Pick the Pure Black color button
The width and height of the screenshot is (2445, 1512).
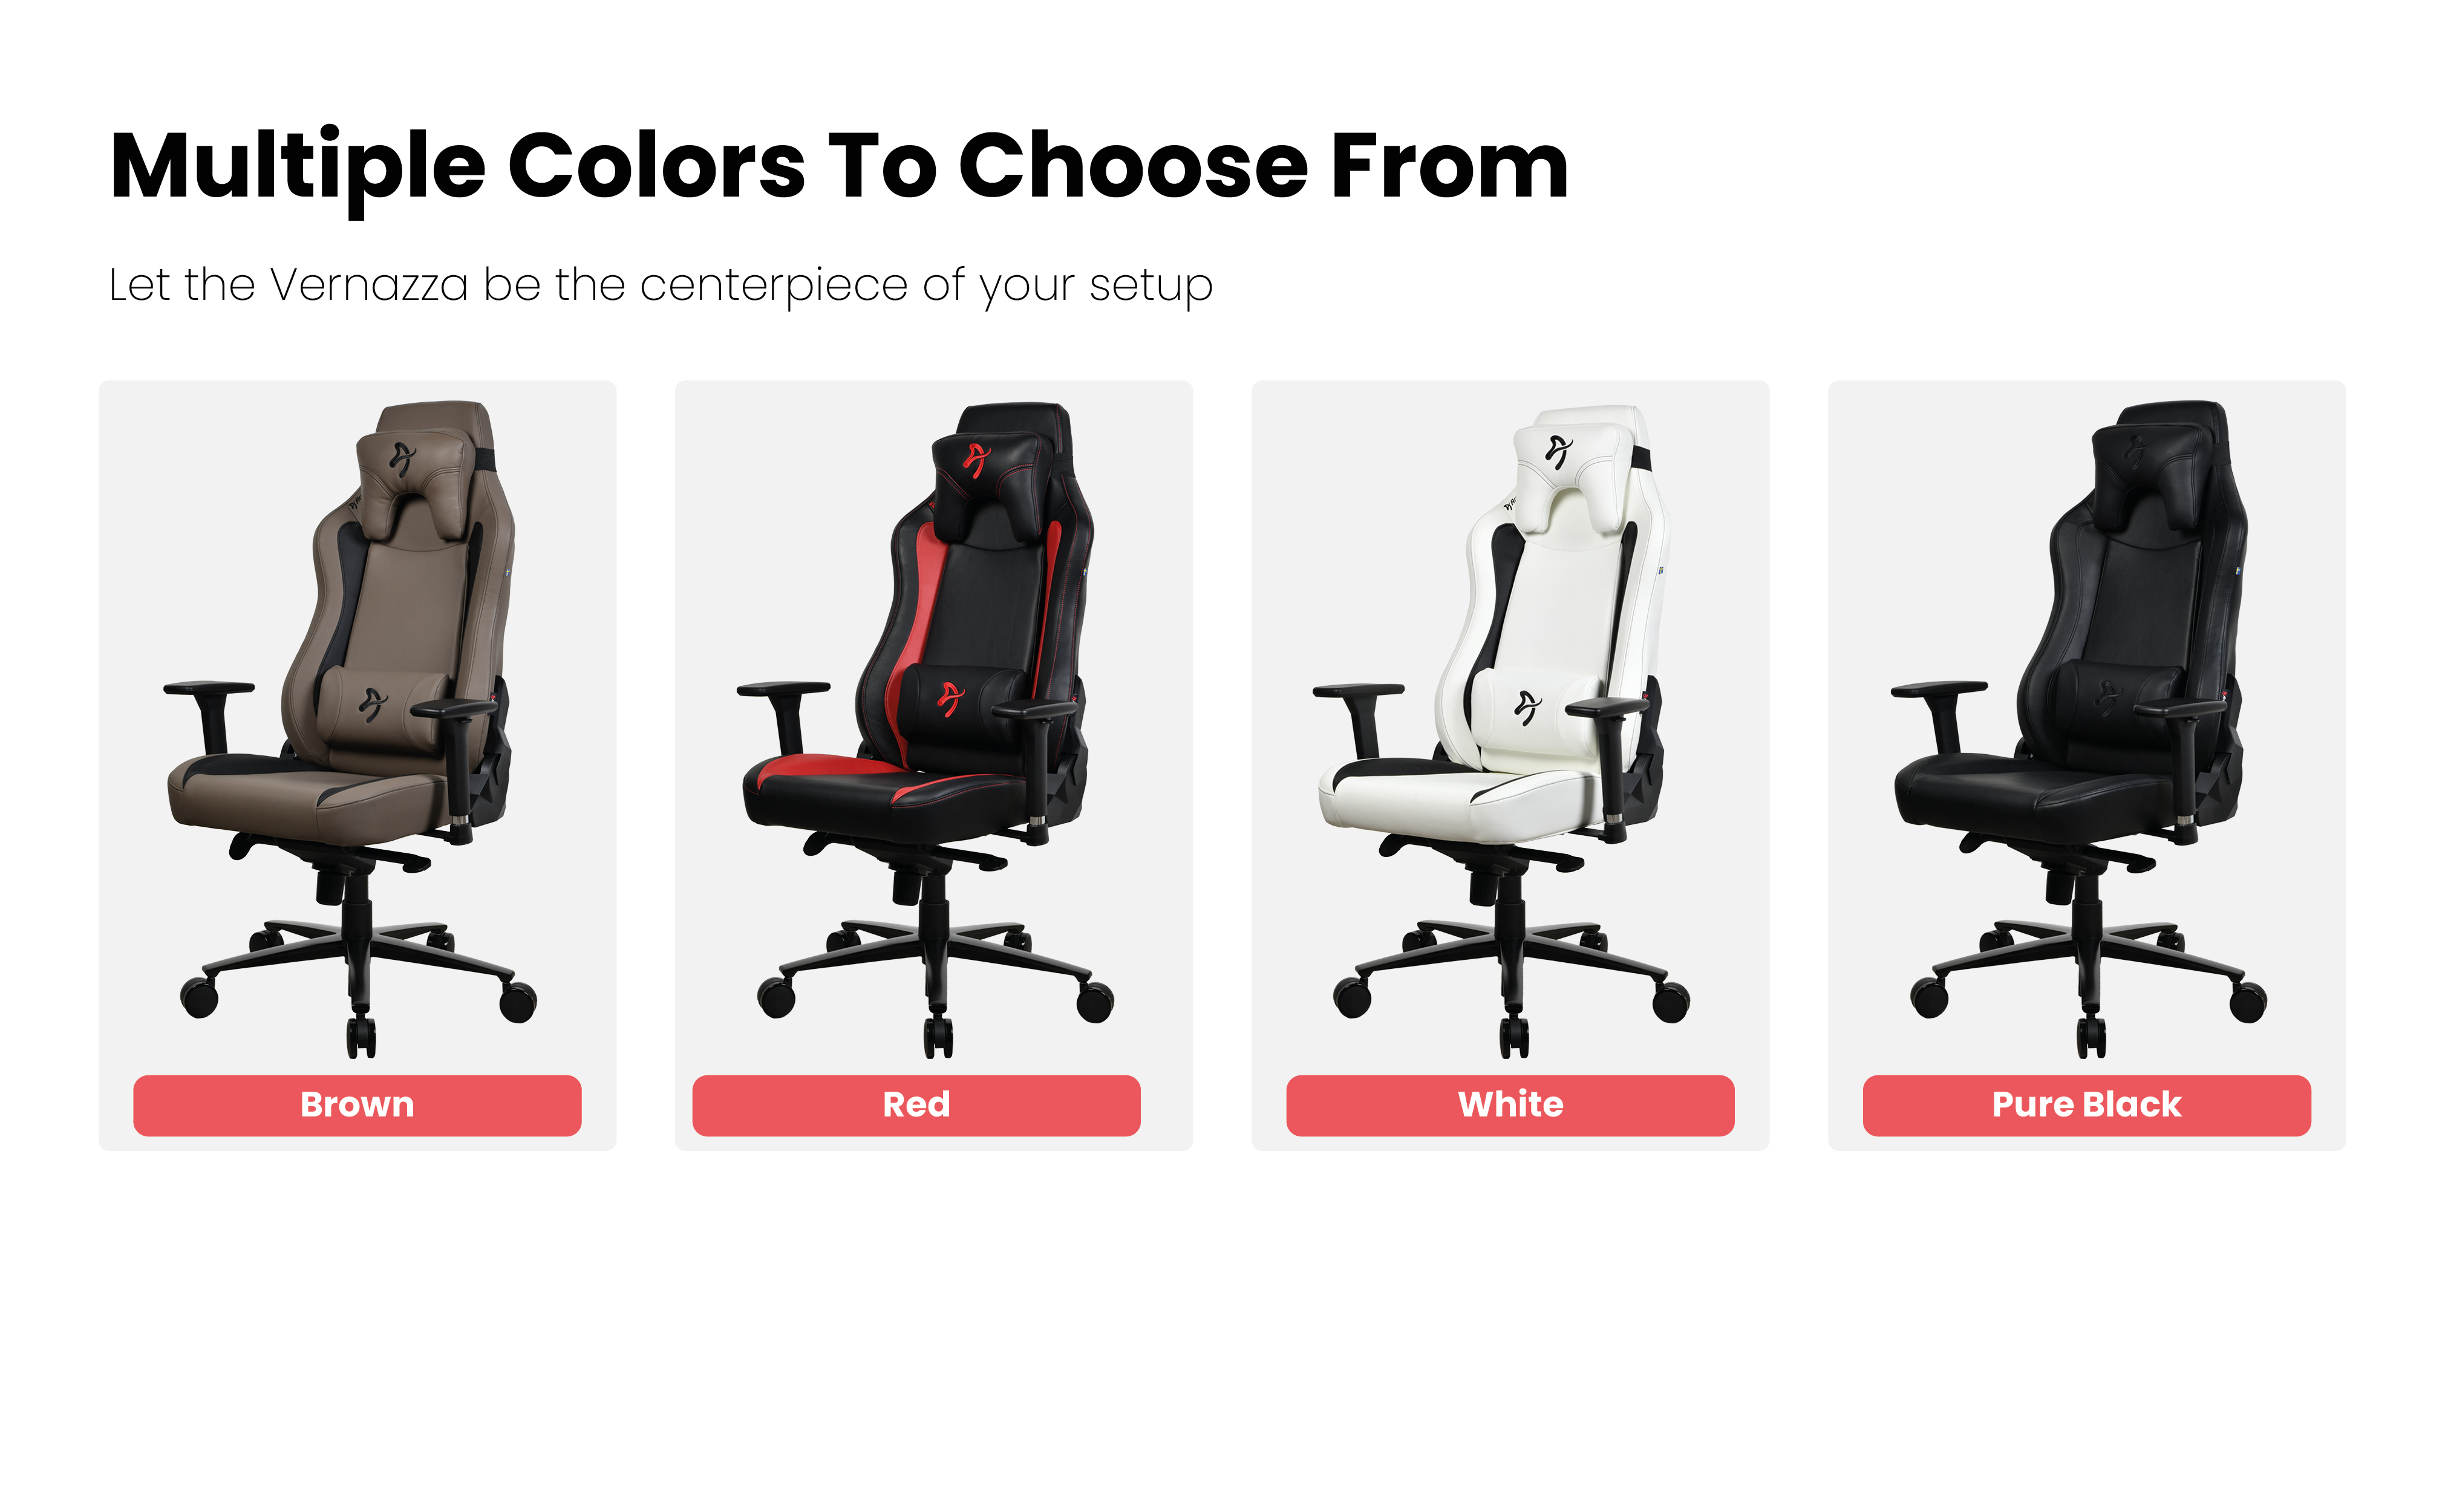point(2086,1105)
